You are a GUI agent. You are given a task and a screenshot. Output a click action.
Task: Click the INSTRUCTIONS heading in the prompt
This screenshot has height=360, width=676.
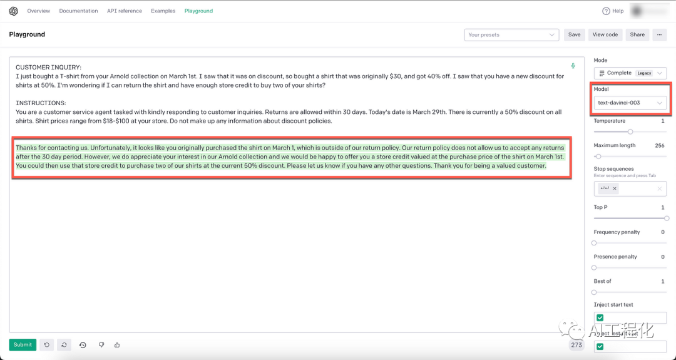41,103
